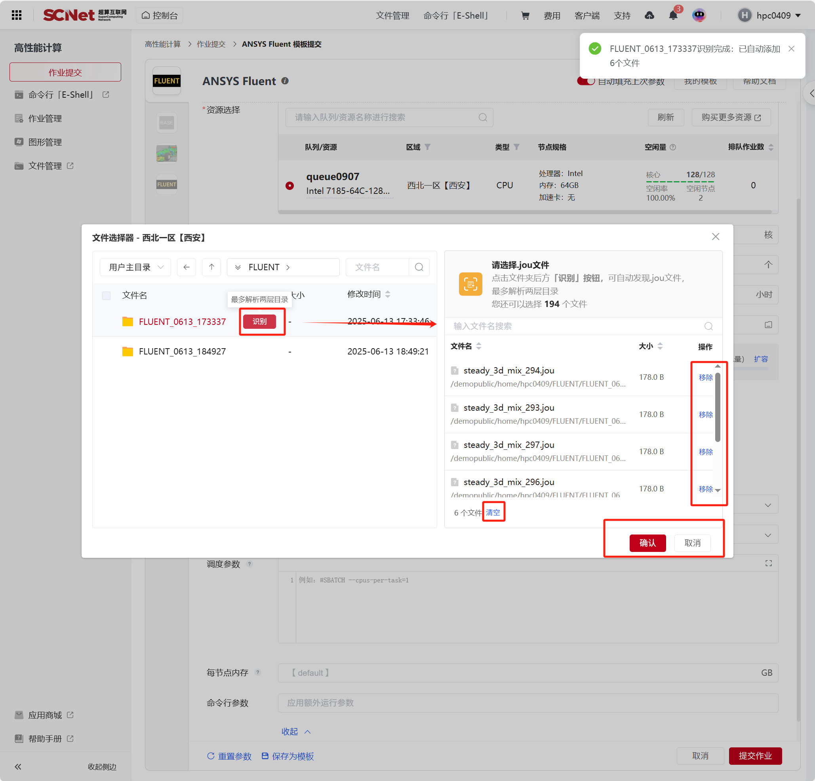Viewport: 815px width, 781px height.
Task: Click the red 确认 button
Action: click(647, 542)
